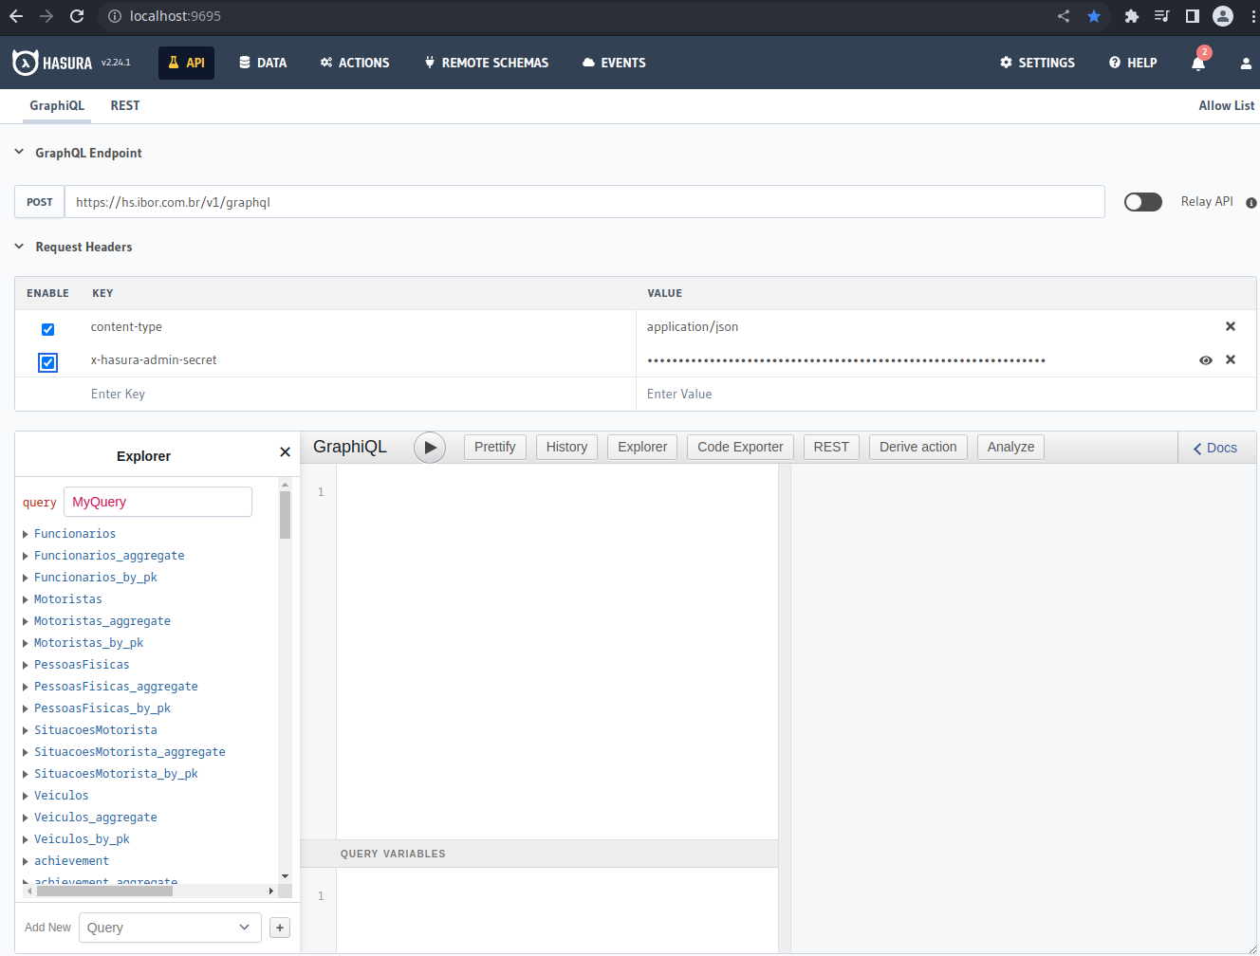Switch to the REST sub-tab
1260x956 pixels.
click(125, 106)
